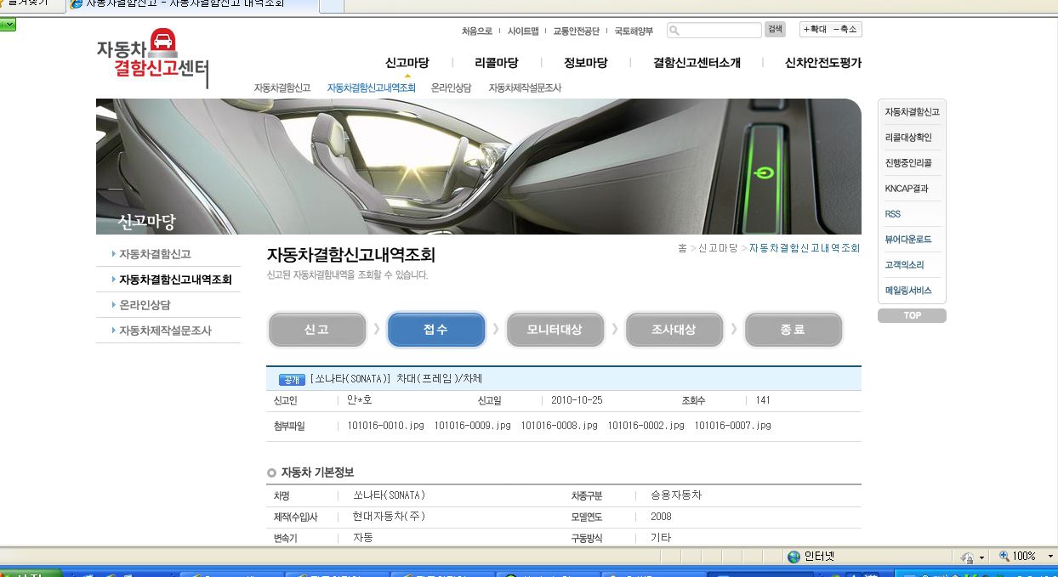Select the 자동차결함신고 내역조회 browser tab

click(x=193, y=5)
